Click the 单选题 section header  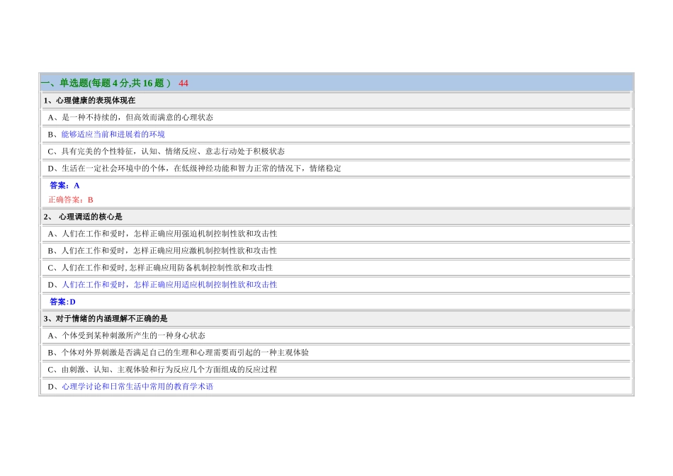pyautogui.click(x=106, y=83)
